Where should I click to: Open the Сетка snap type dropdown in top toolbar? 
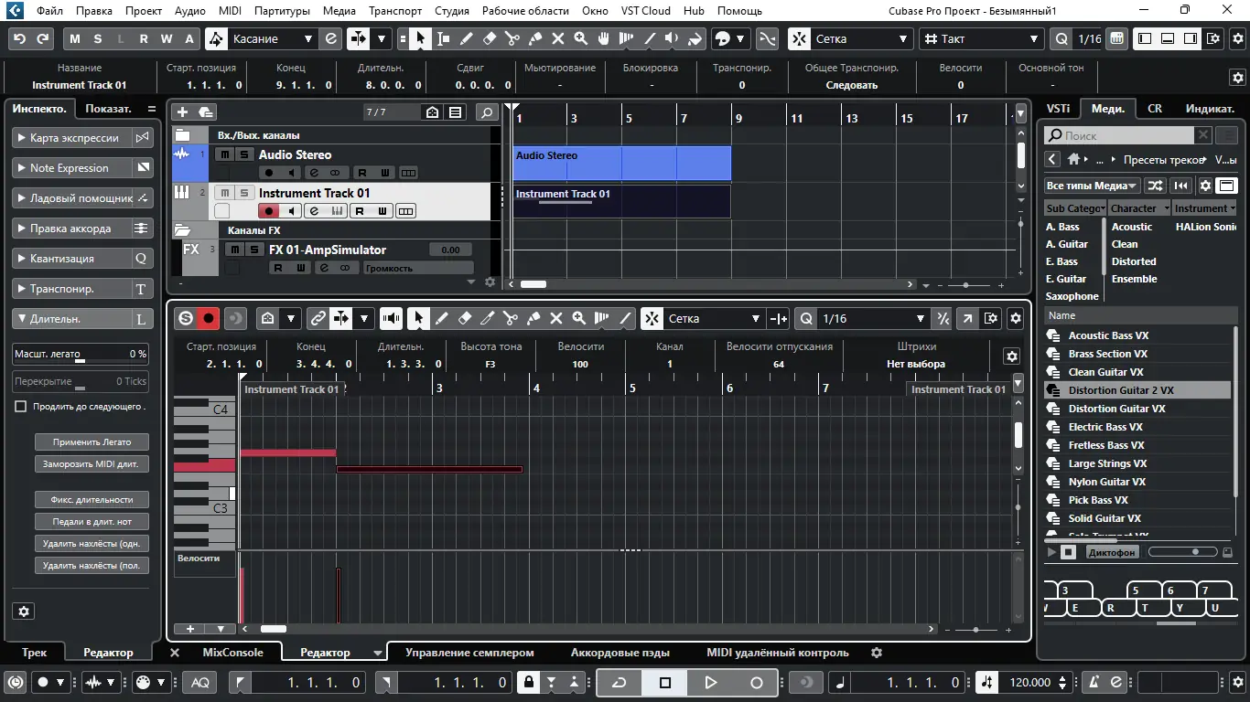[x=862, y=39]
